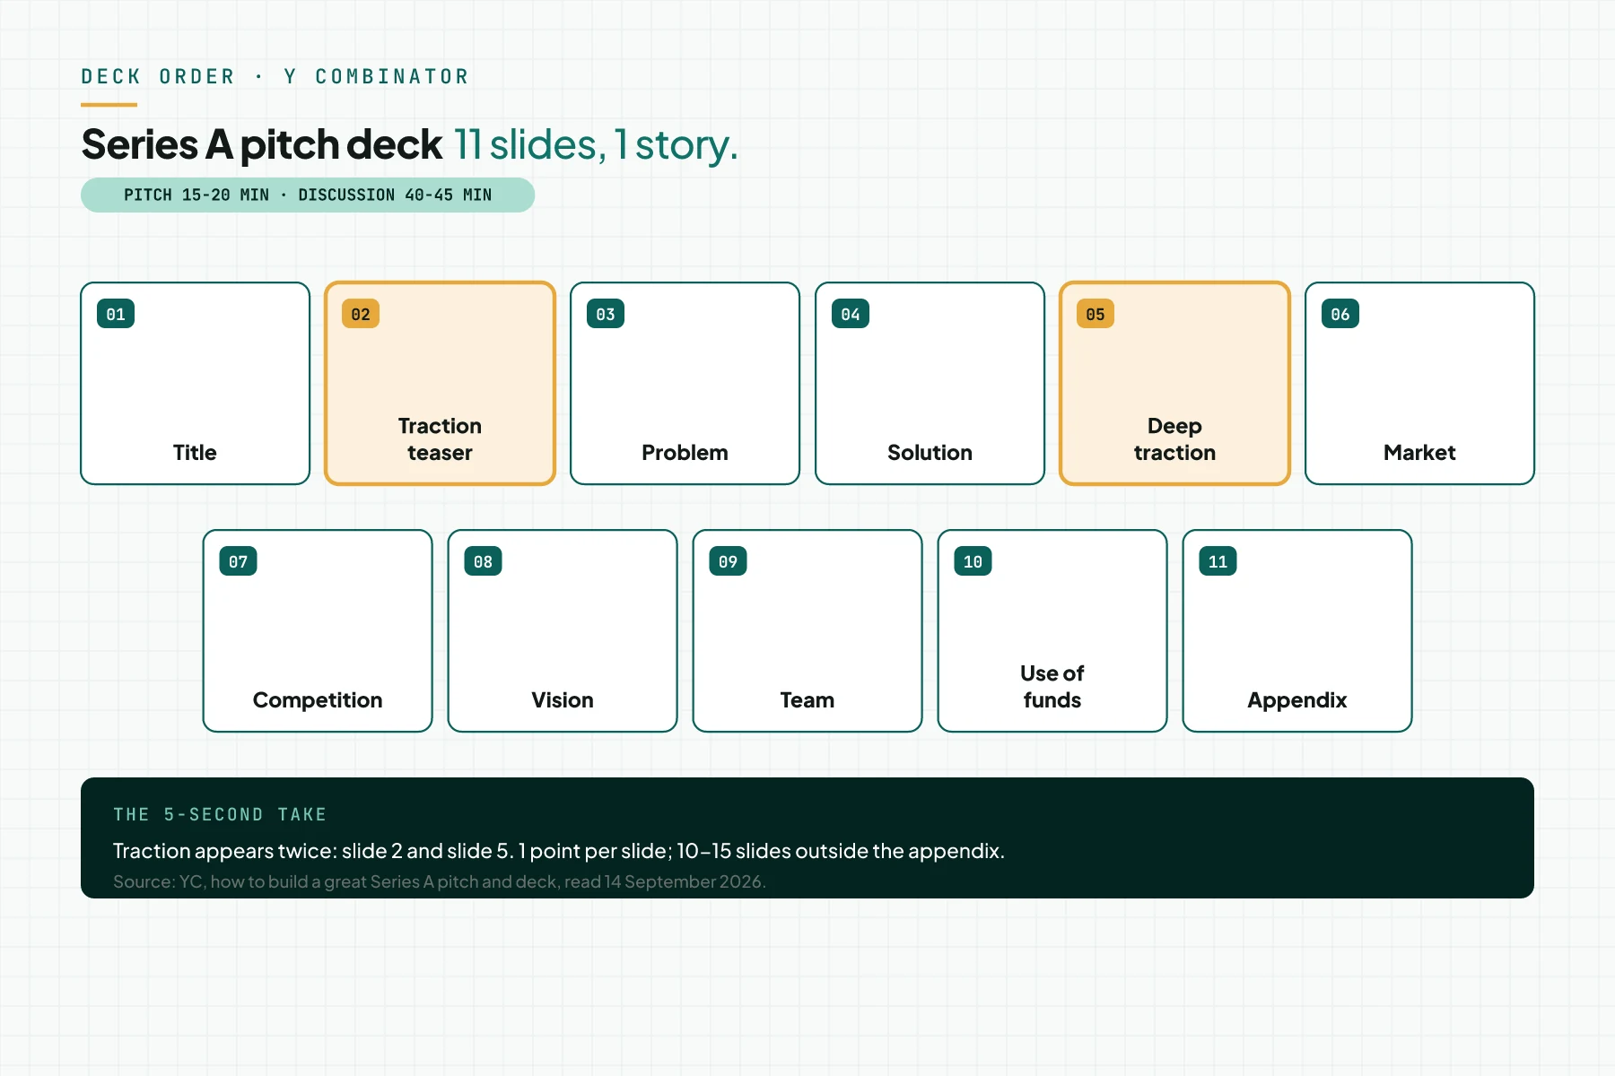This screenshot has width=1615, height=1076.
Task: Select the Problem slide card
Action: point(685,384)
